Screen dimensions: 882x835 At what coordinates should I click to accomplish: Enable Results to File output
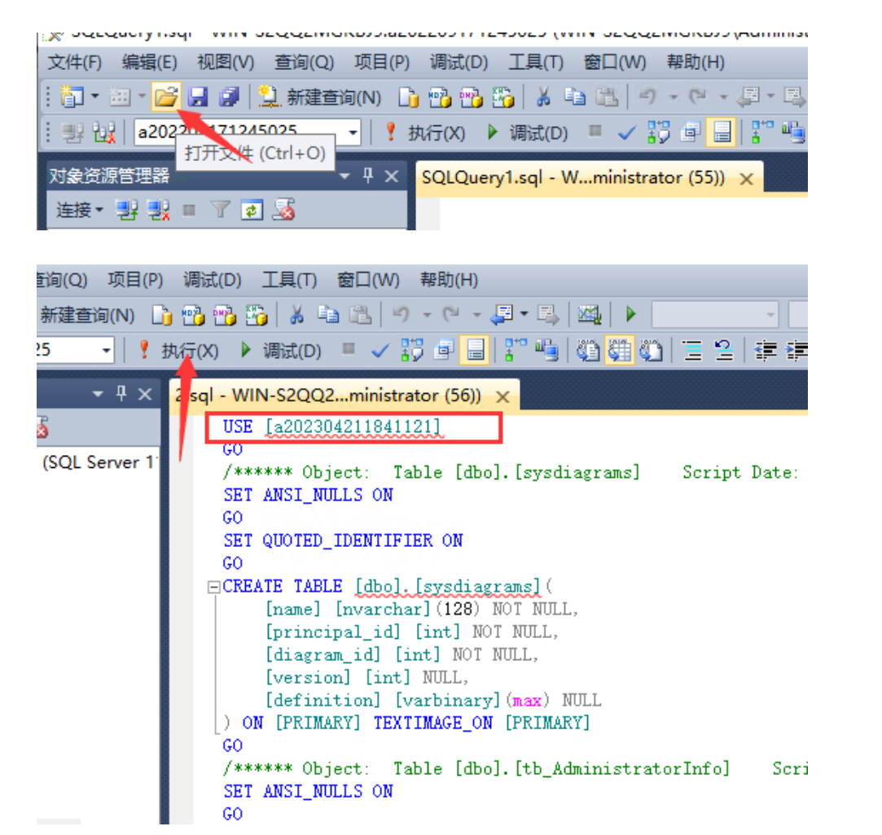click(650, 351)
